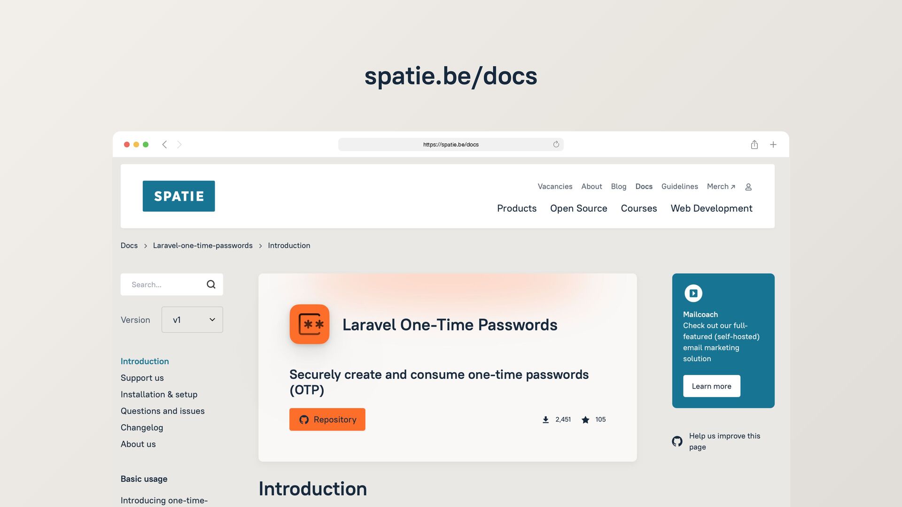902x507 pixels.
Task: Reload the page with the refresh icon
Action: tap(556, 145)
